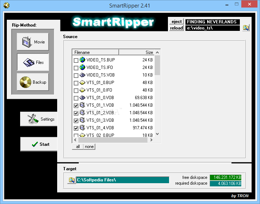Viewport: 260px width, 204px height.
Task: Open the Settings panel
Action: pos(38,119)
